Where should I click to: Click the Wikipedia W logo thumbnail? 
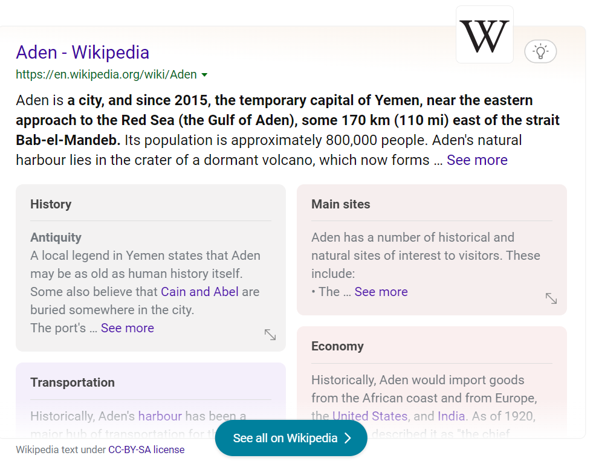[x=484, y=35]
